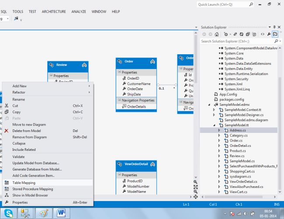Click the Solution Explorer search magnifier icon
Image resolution: width=284 pixels, height=219 pixels.
[276, 41]
